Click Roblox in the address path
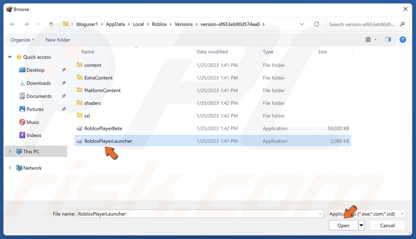This screenshot has width=416, height=239. coord(159,24)
